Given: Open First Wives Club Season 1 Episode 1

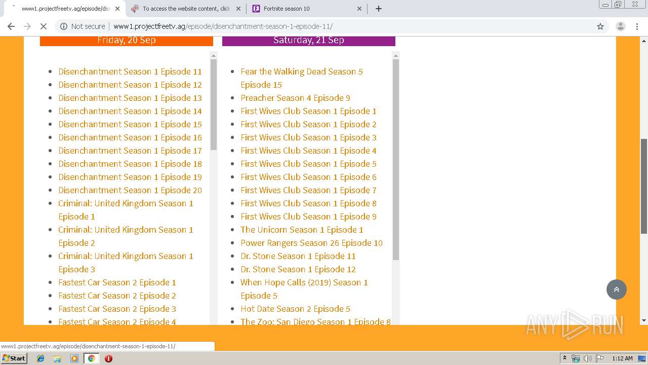Looking at the screenshot, I should (308, 111).
